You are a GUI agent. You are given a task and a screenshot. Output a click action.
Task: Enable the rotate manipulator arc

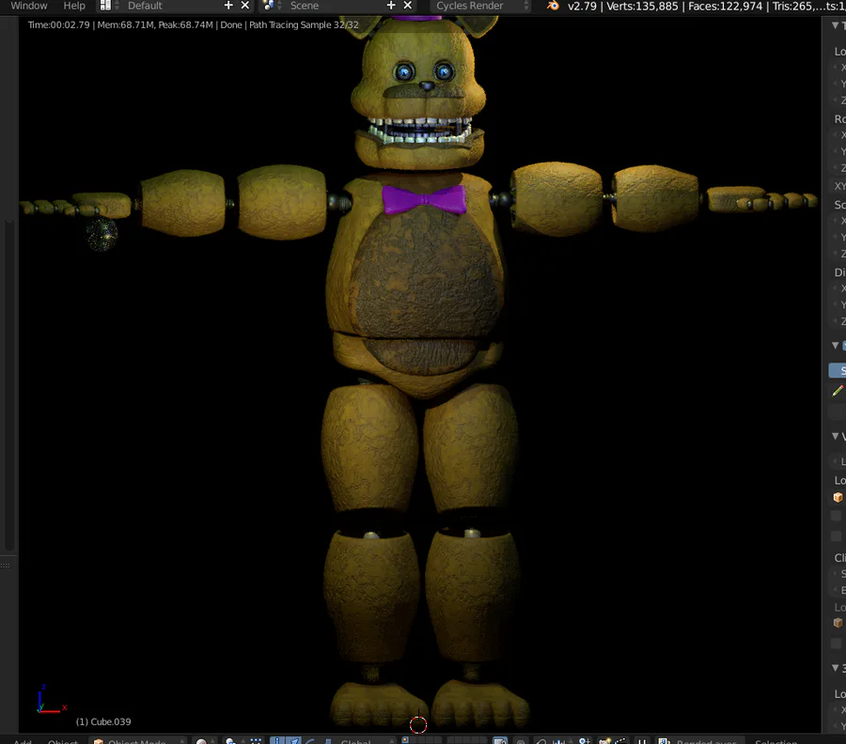[309, 741]
